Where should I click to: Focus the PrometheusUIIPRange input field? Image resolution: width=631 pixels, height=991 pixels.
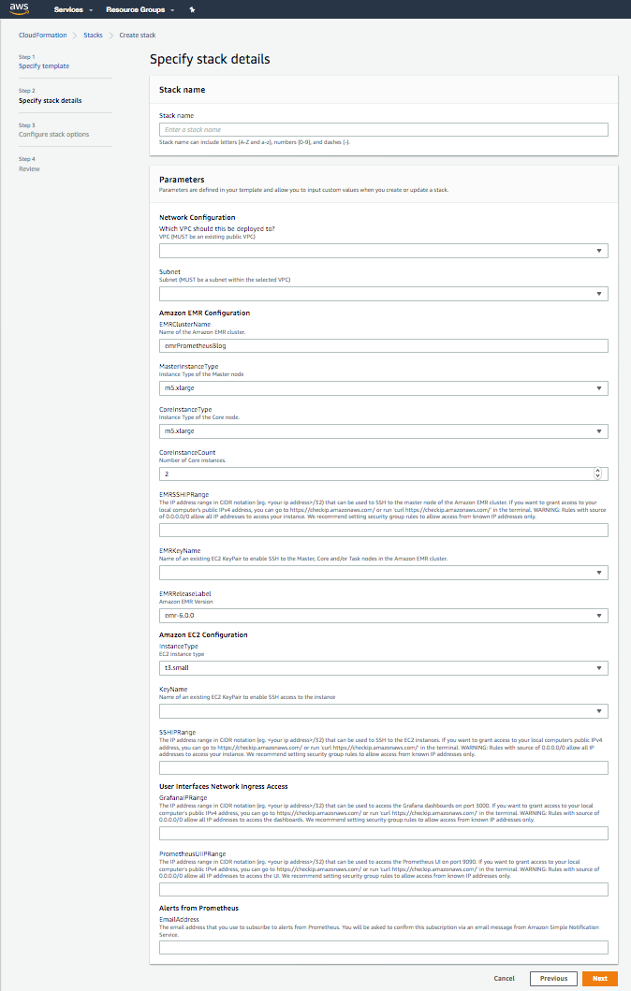[383, 889]
